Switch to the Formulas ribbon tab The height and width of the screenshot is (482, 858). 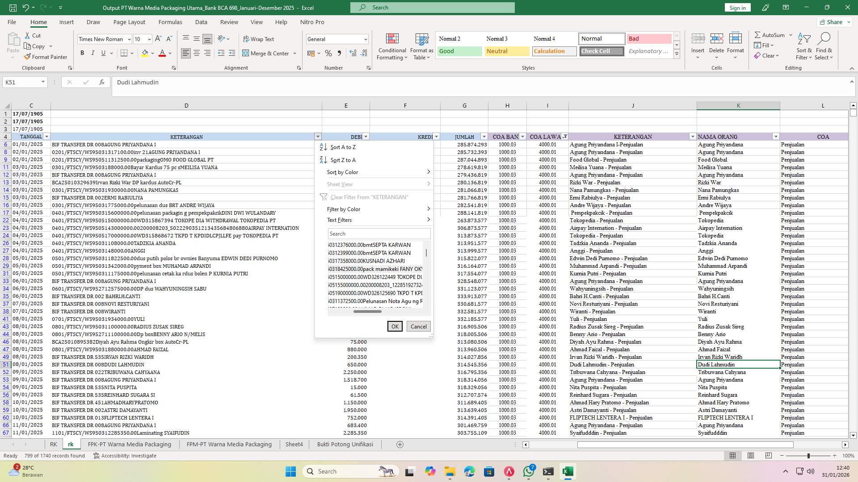(x=170, y=22)
